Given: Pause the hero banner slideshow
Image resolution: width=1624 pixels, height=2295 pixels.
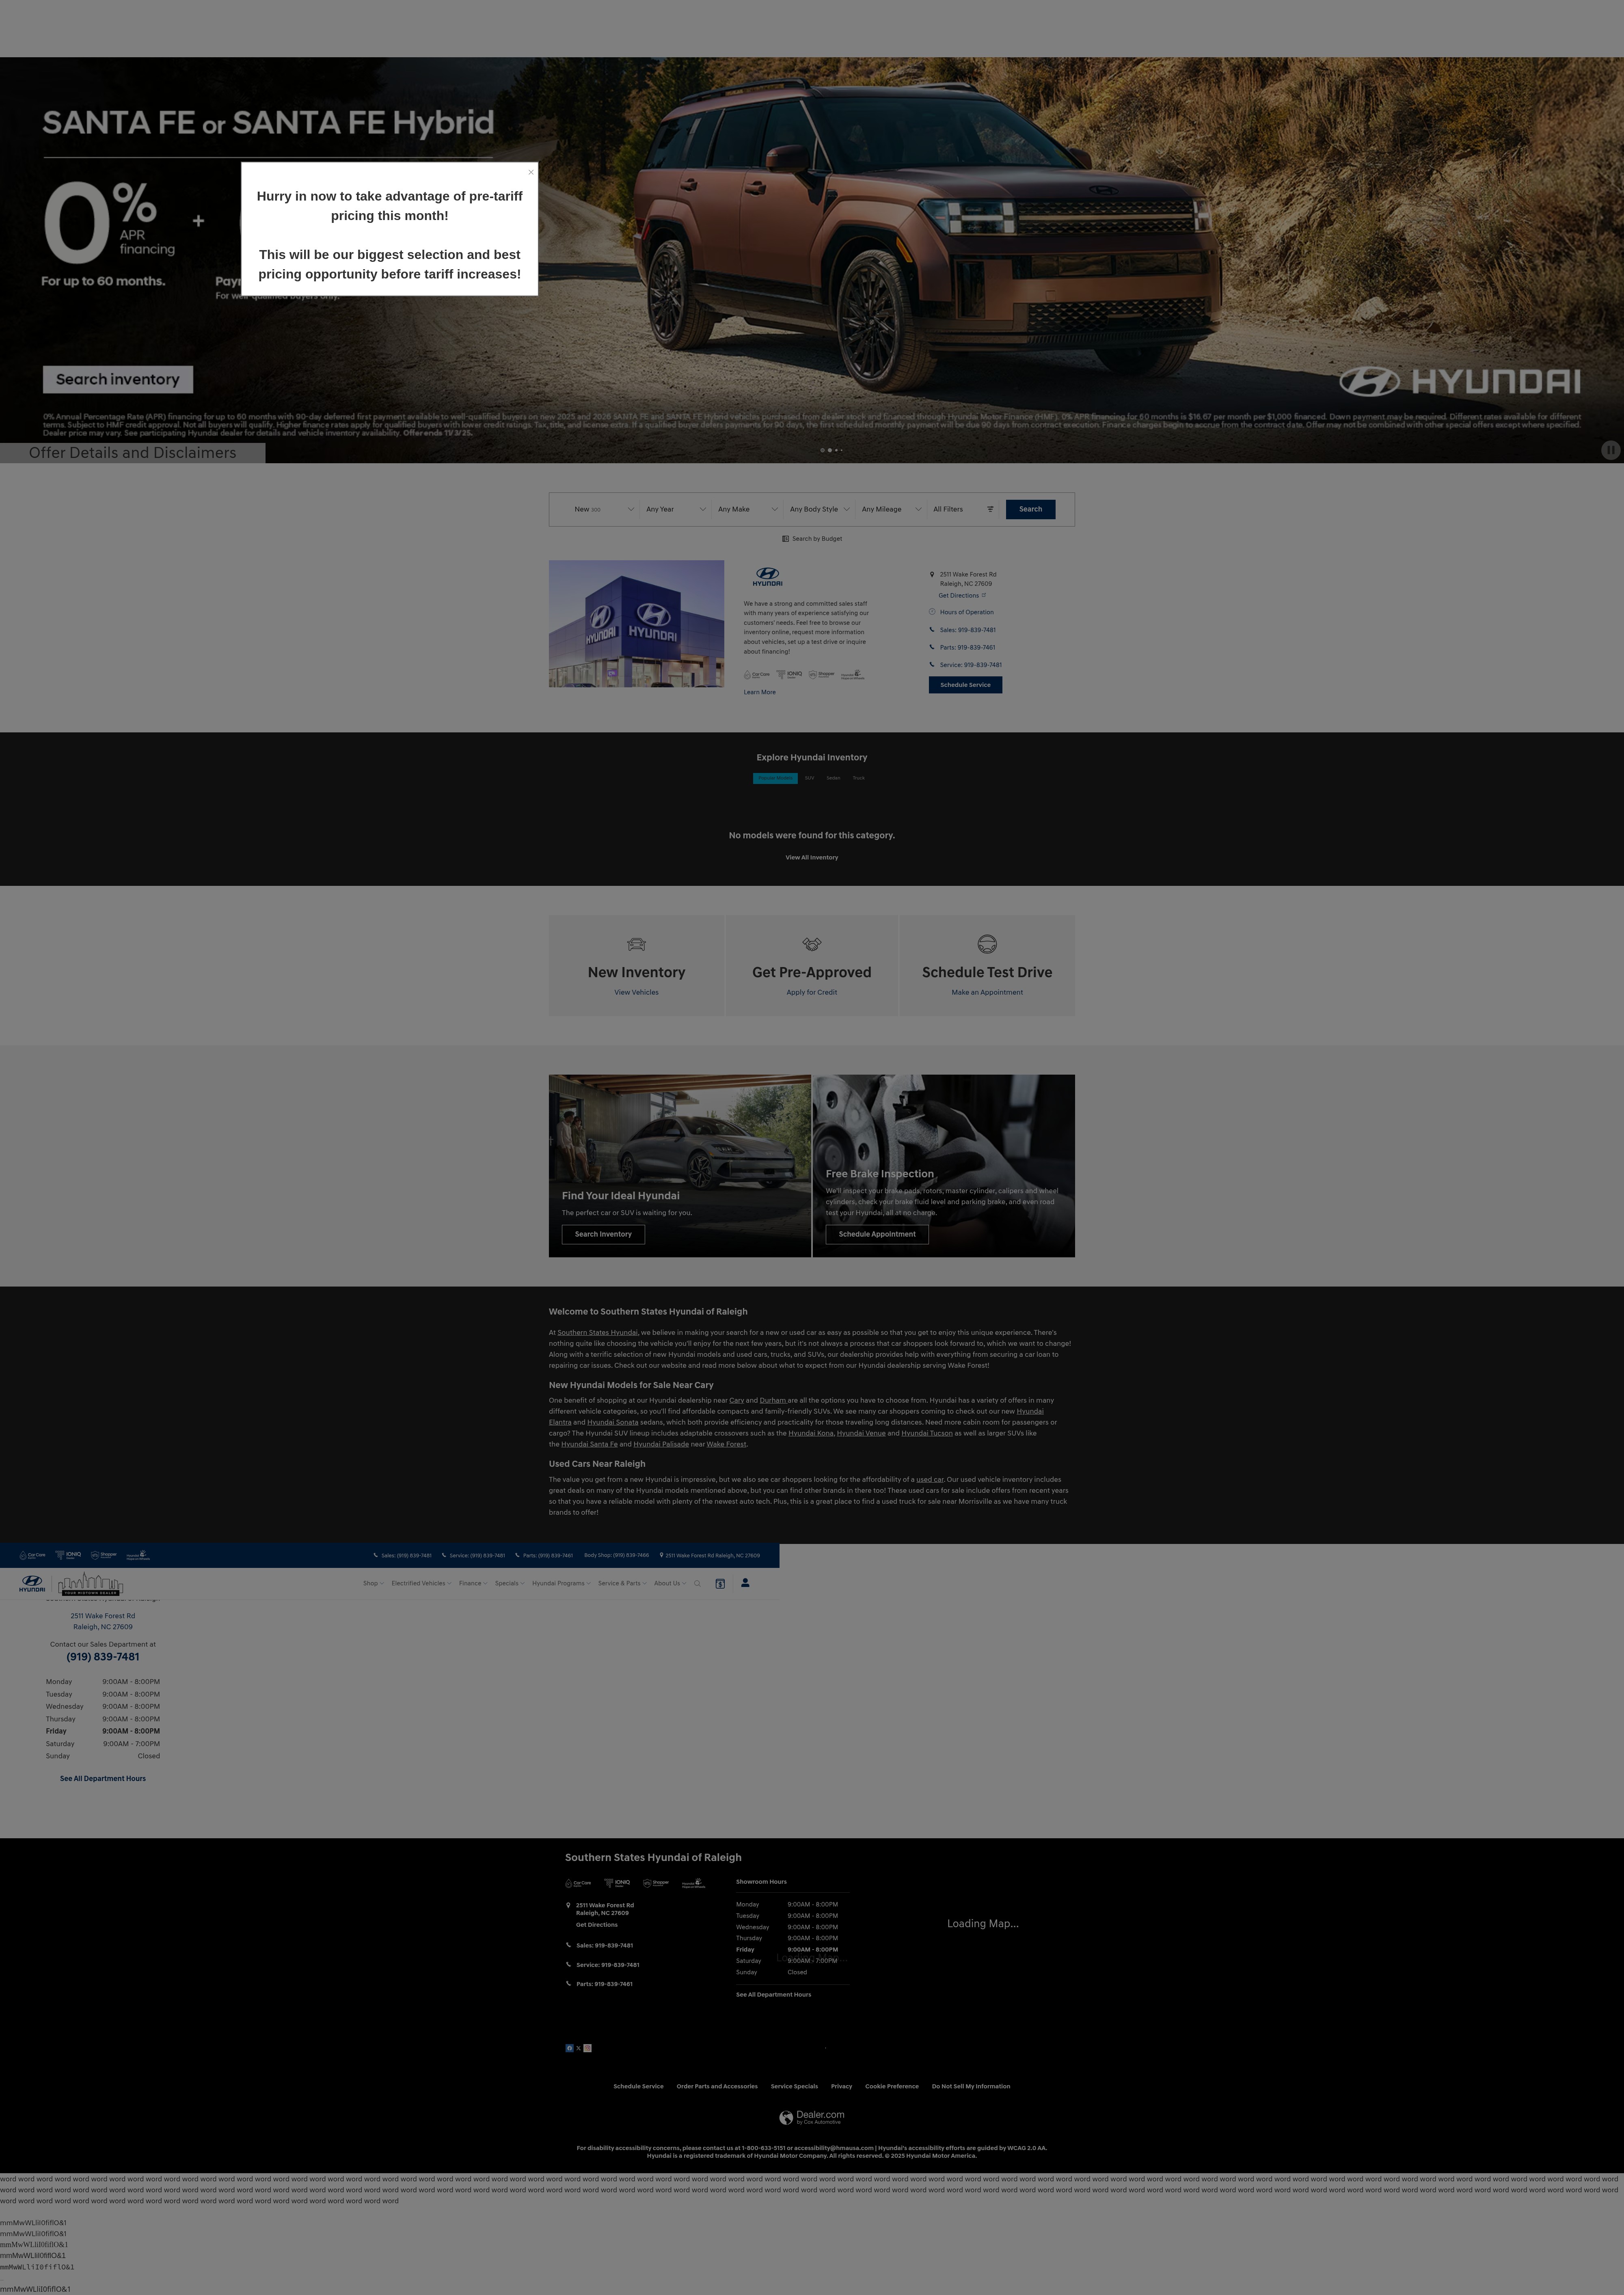Looking at the screenshot, I should 1610,450.
